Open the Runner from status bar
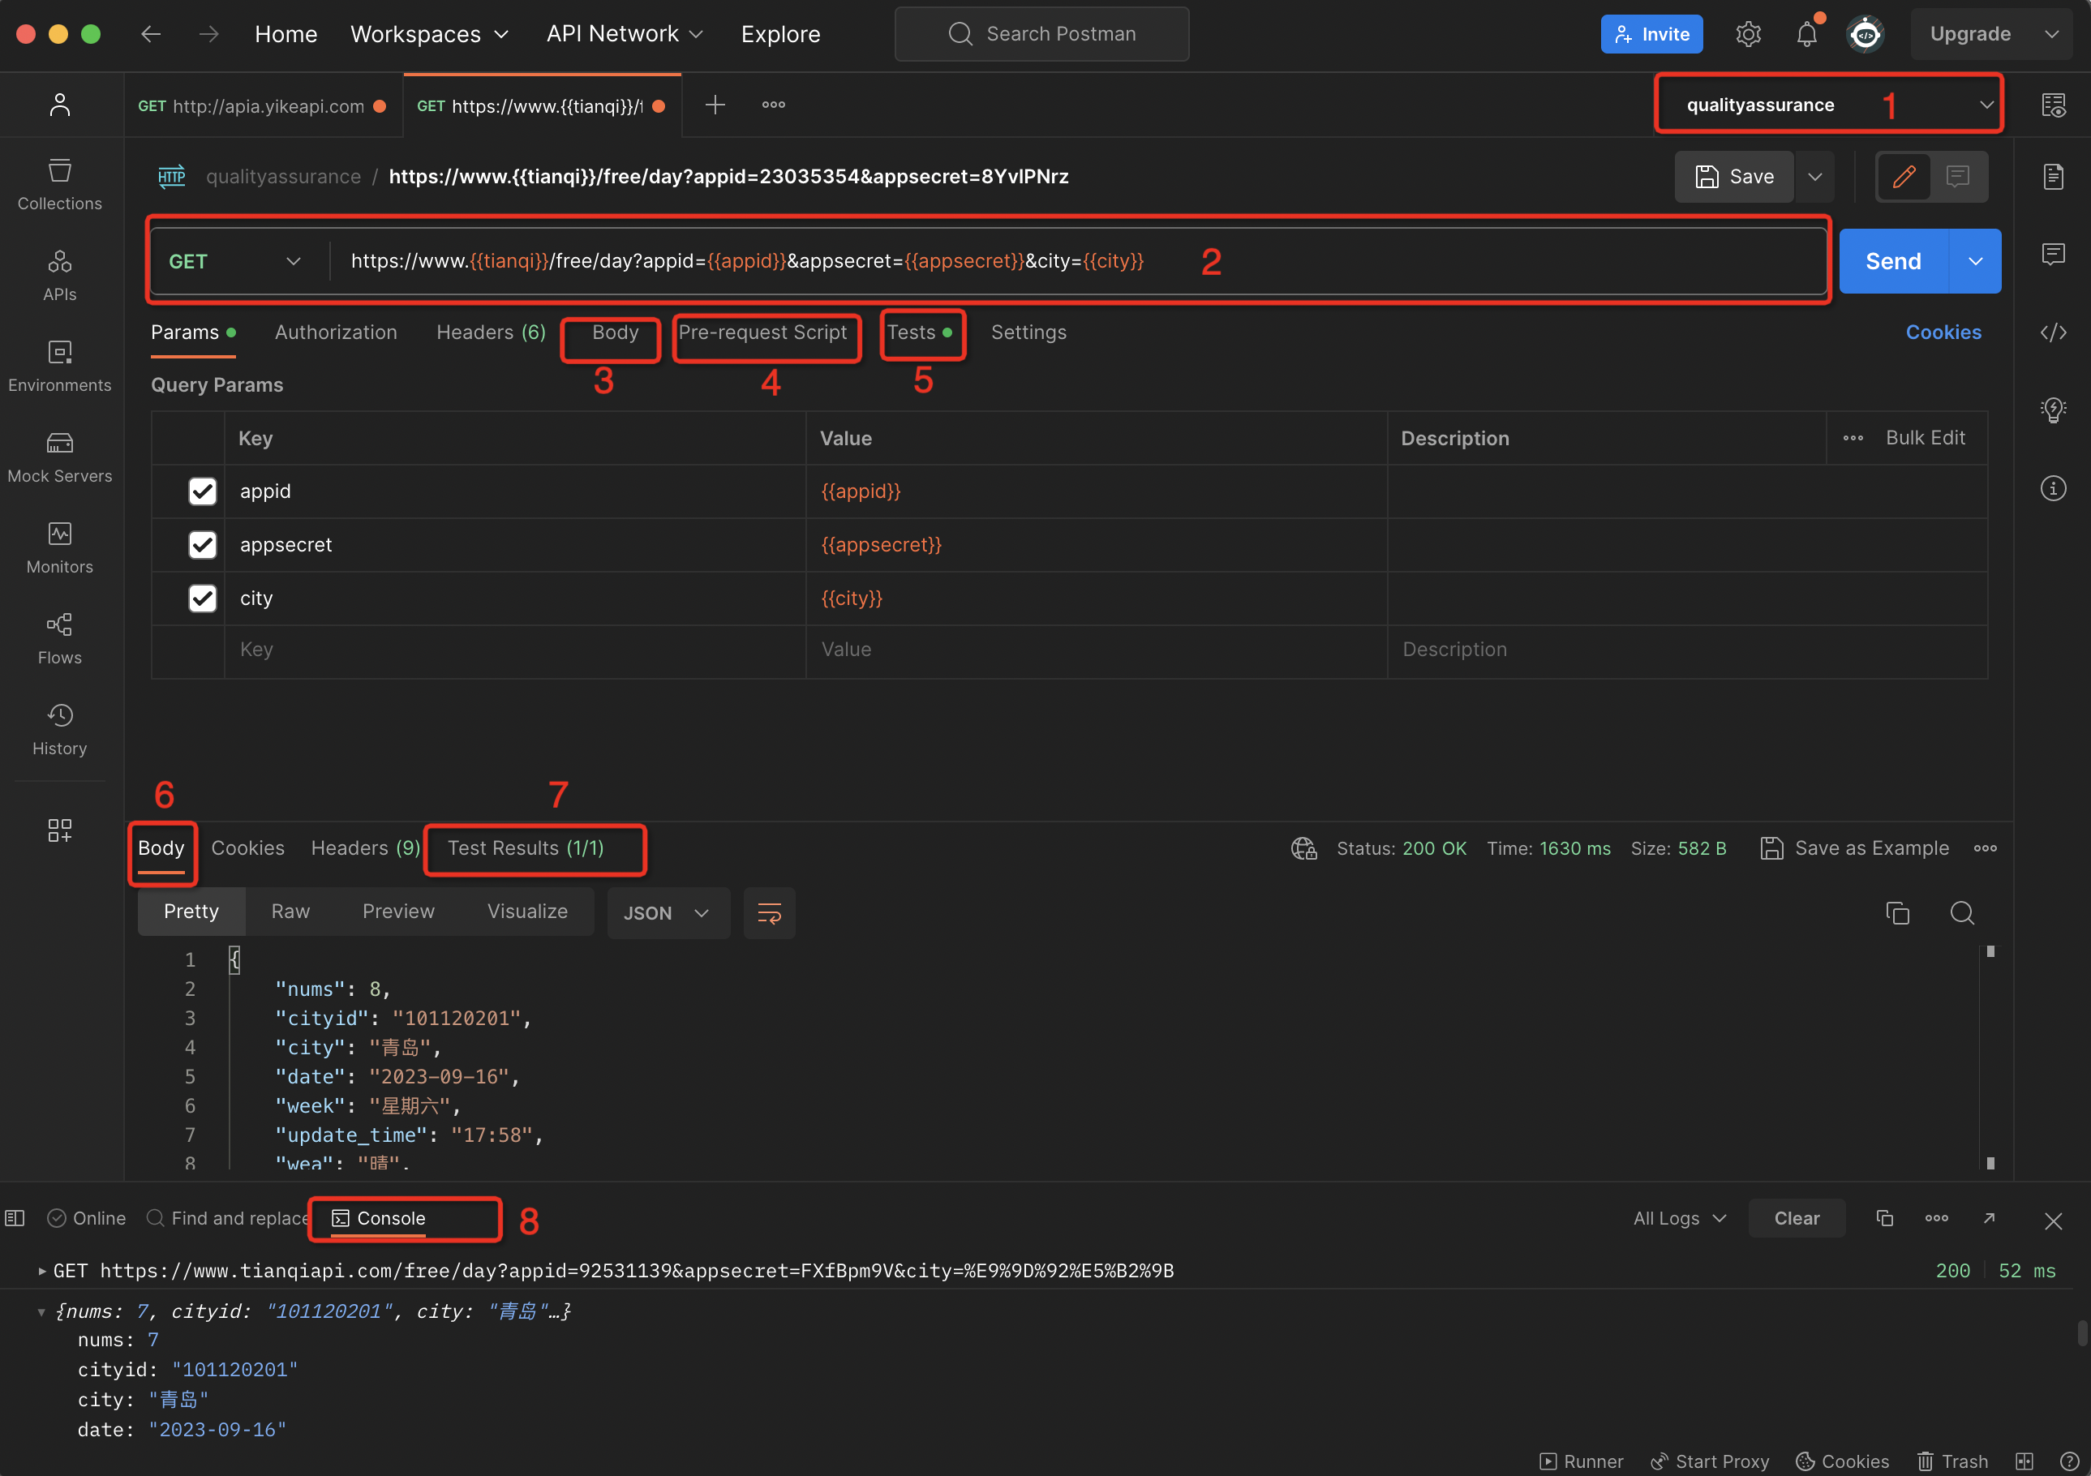Screen dimensions: 2091x1476 1581,1461
